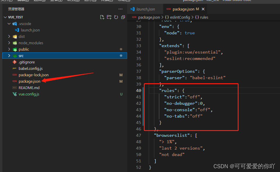
Task: Click the New File icon in explorer header
Action: point(102,17)
